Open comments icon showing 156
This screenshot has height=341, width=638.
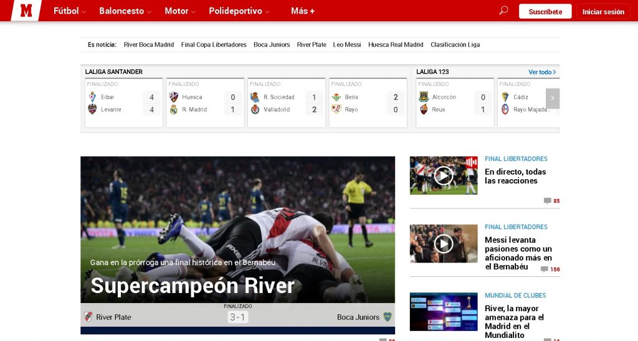(545, 269)
